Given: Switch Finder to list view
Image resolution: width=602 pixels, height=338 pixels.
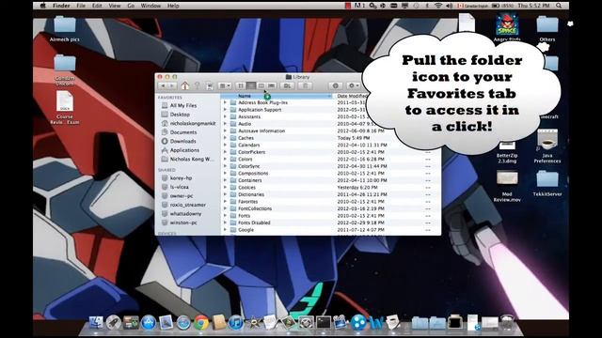Looking at the screenshot, I should [251, 85].
